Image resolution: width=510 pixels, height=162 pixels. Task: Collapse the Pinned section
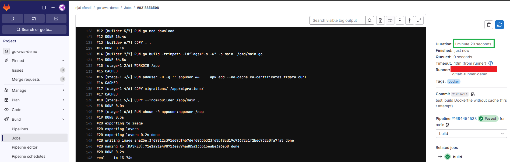click(x=63, y=61)
